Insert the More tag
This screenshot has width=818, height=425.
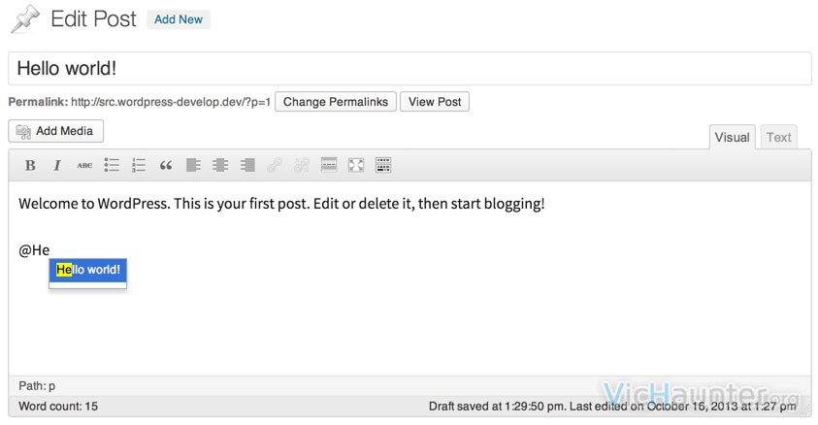point(329,165)
